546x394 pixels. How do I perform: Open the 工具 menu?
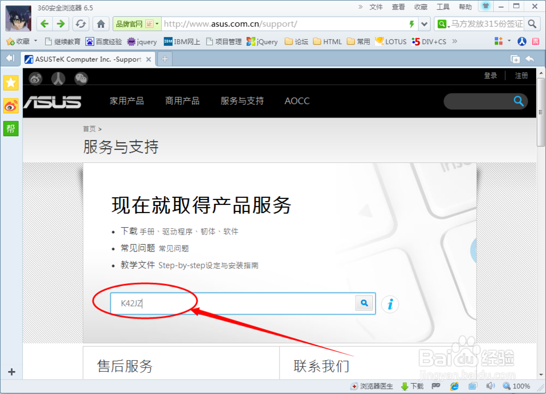coord(443,7)
